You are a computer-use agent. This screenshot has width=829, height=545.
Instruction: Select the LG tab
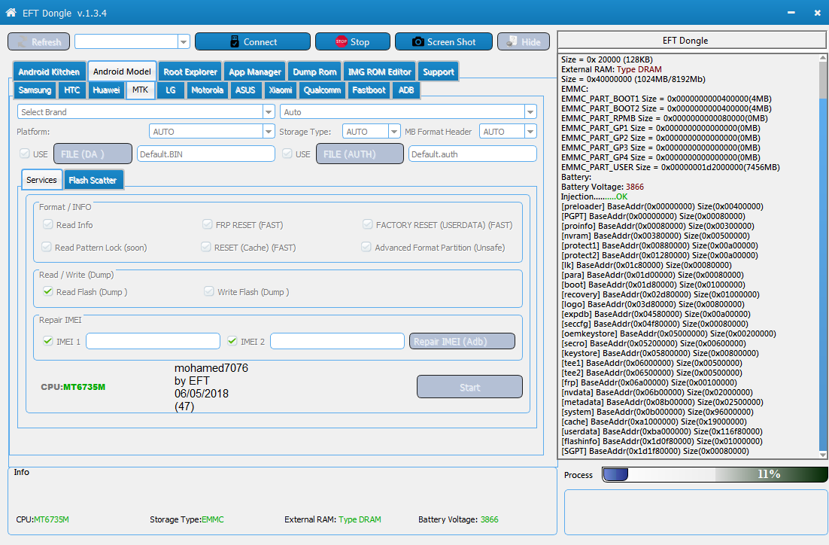[170, 90]
